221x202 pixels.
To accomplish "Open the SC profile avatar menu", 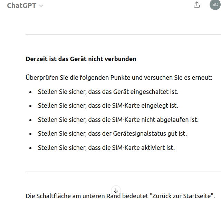I will pos(214,4).
